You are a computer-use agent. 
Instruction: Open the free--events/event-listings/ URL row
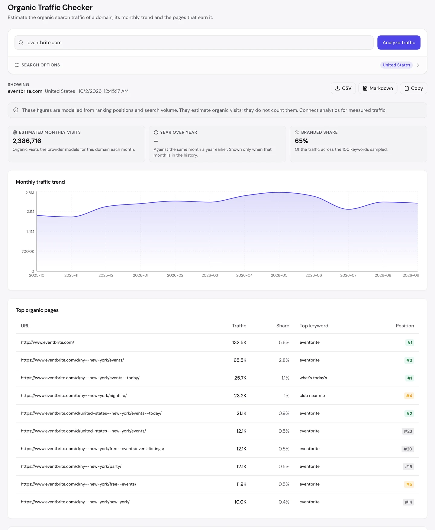217,449
